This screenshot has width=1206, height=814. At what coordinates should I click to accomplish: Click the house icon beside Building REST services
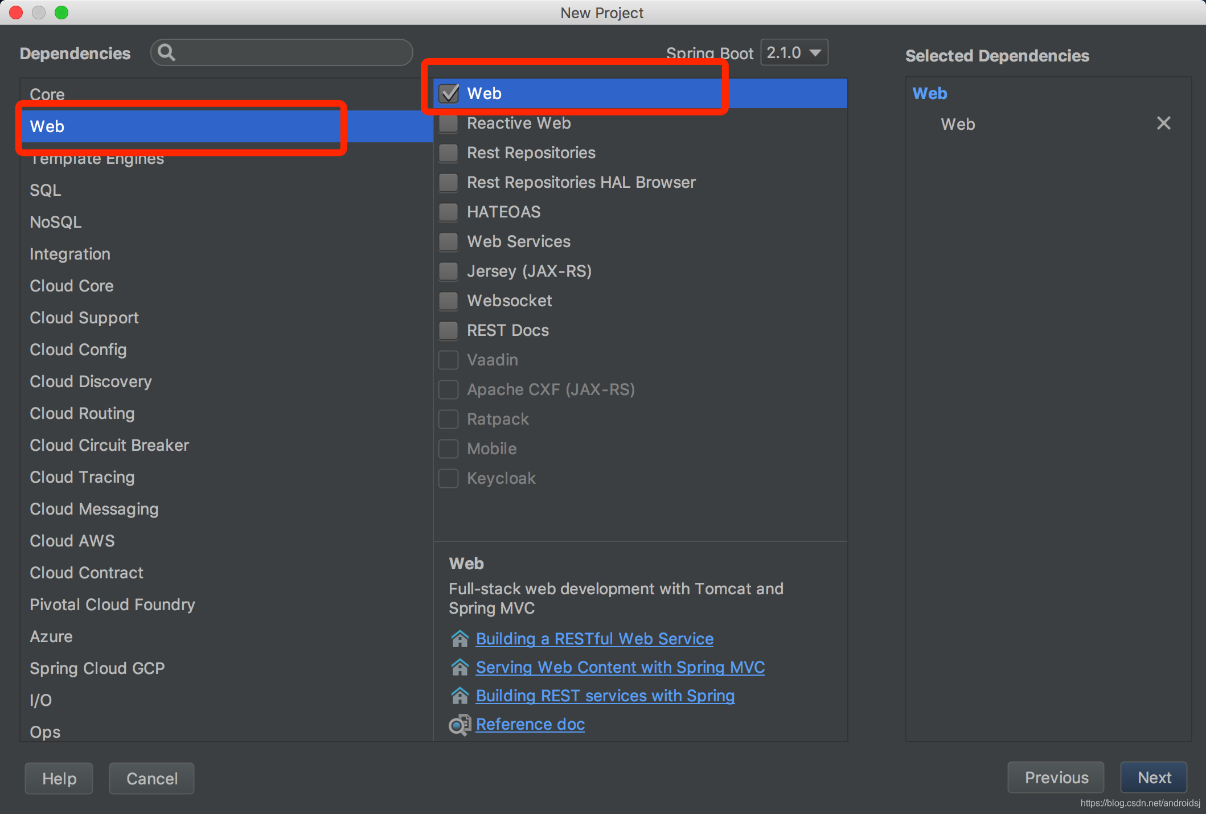[460, 696]
